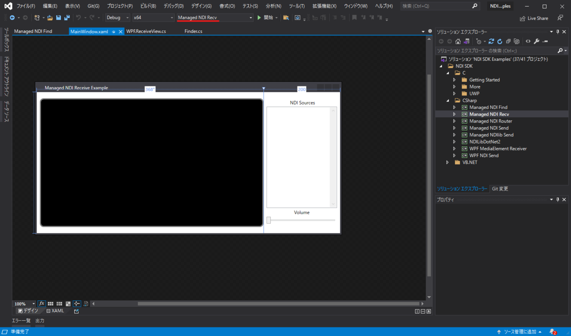Click the Sync with Active Document icon
The width and height of the screenshot is (571, 336).
491,41
